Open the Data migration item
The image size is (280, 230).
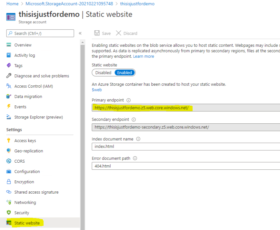[28, 96]
